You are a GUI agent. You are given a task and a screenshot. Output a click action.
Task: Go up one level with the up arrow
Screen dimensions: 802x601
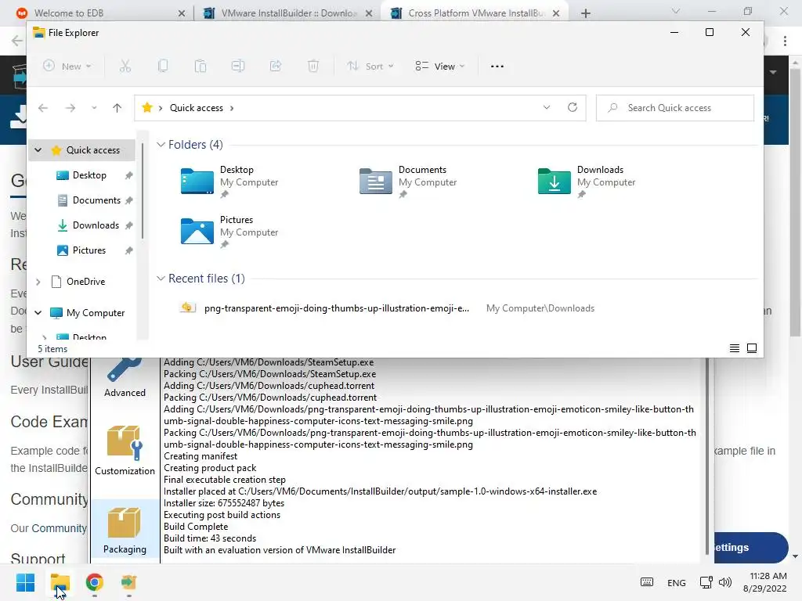[x=117, y=108]
